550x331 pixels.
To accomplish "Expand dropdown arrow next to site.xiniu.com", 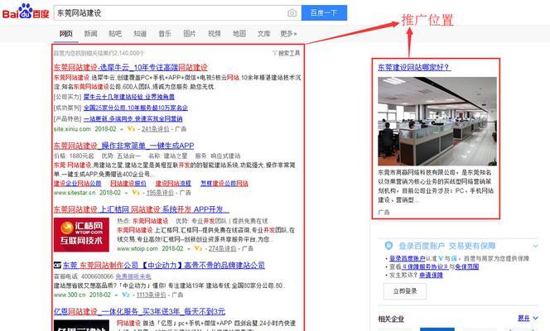I will point(122,129).
